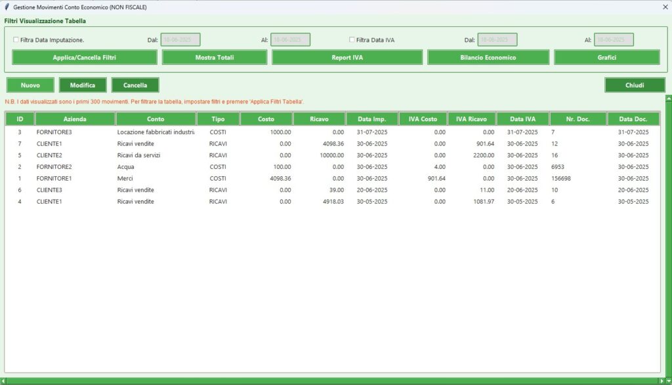672x385 pixels.
Task: Open the Grafici charts
Action: coord(607,58)
